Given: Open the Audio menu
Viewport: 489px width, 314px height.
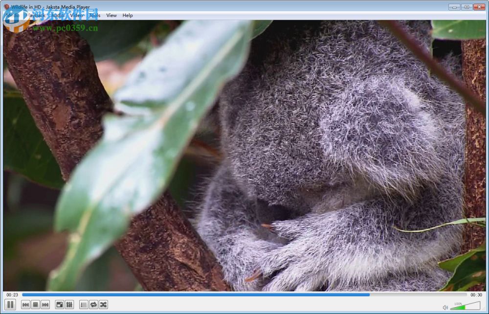Looking at the screenshot, I should coord(57,15).
